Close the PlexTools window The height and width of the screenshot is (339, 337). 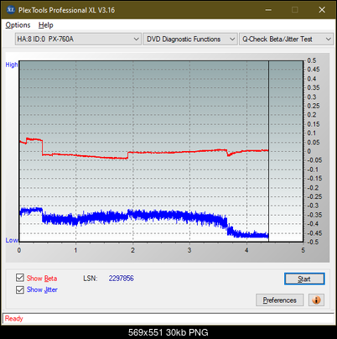(x=322, y=10)
